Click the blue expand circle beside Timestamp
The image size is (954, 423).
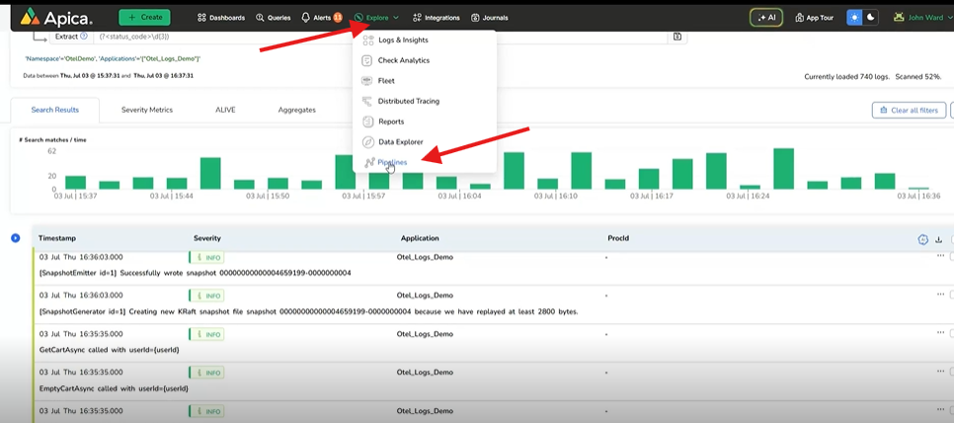point(16,238)
